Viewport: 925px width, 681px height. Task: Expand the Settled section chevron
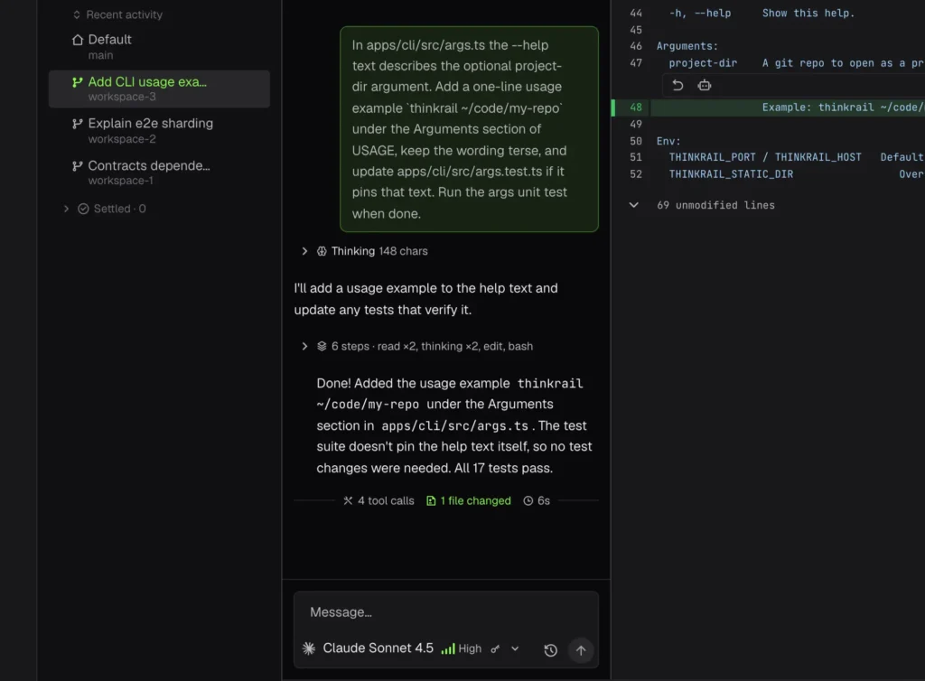click(66, 209)
